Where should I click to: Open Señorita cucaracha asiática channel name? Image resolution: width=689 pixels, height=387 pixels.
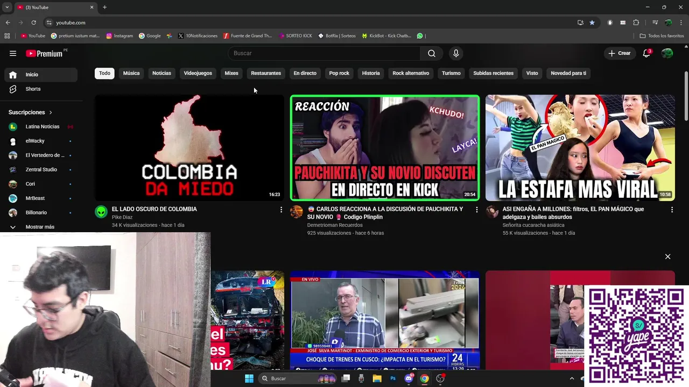533,225
